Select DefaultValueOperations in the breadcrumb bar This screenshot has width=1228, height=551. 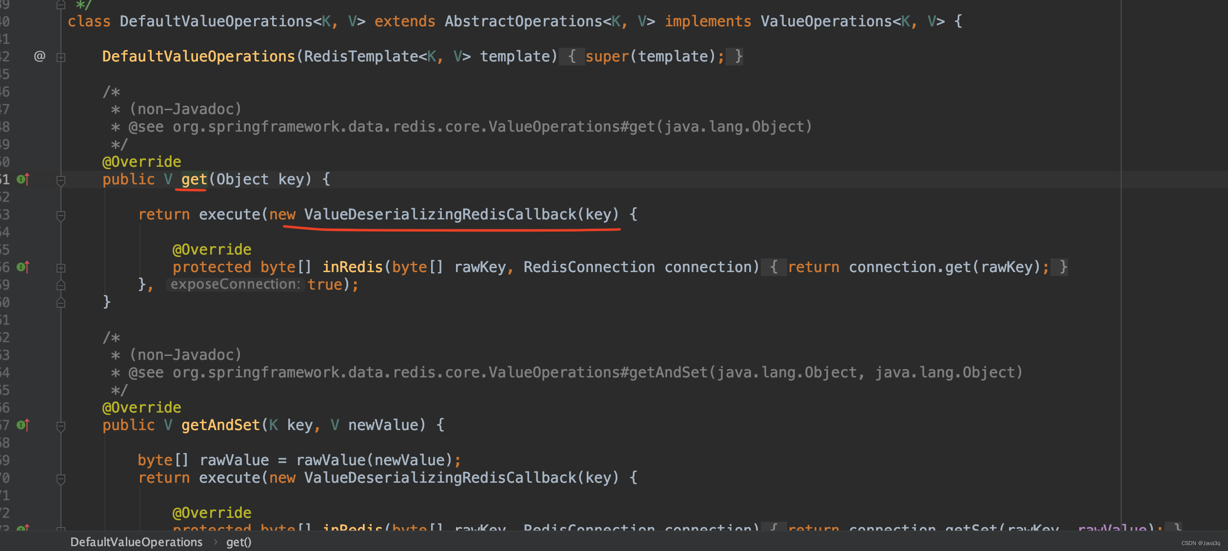tap(136, 542)
